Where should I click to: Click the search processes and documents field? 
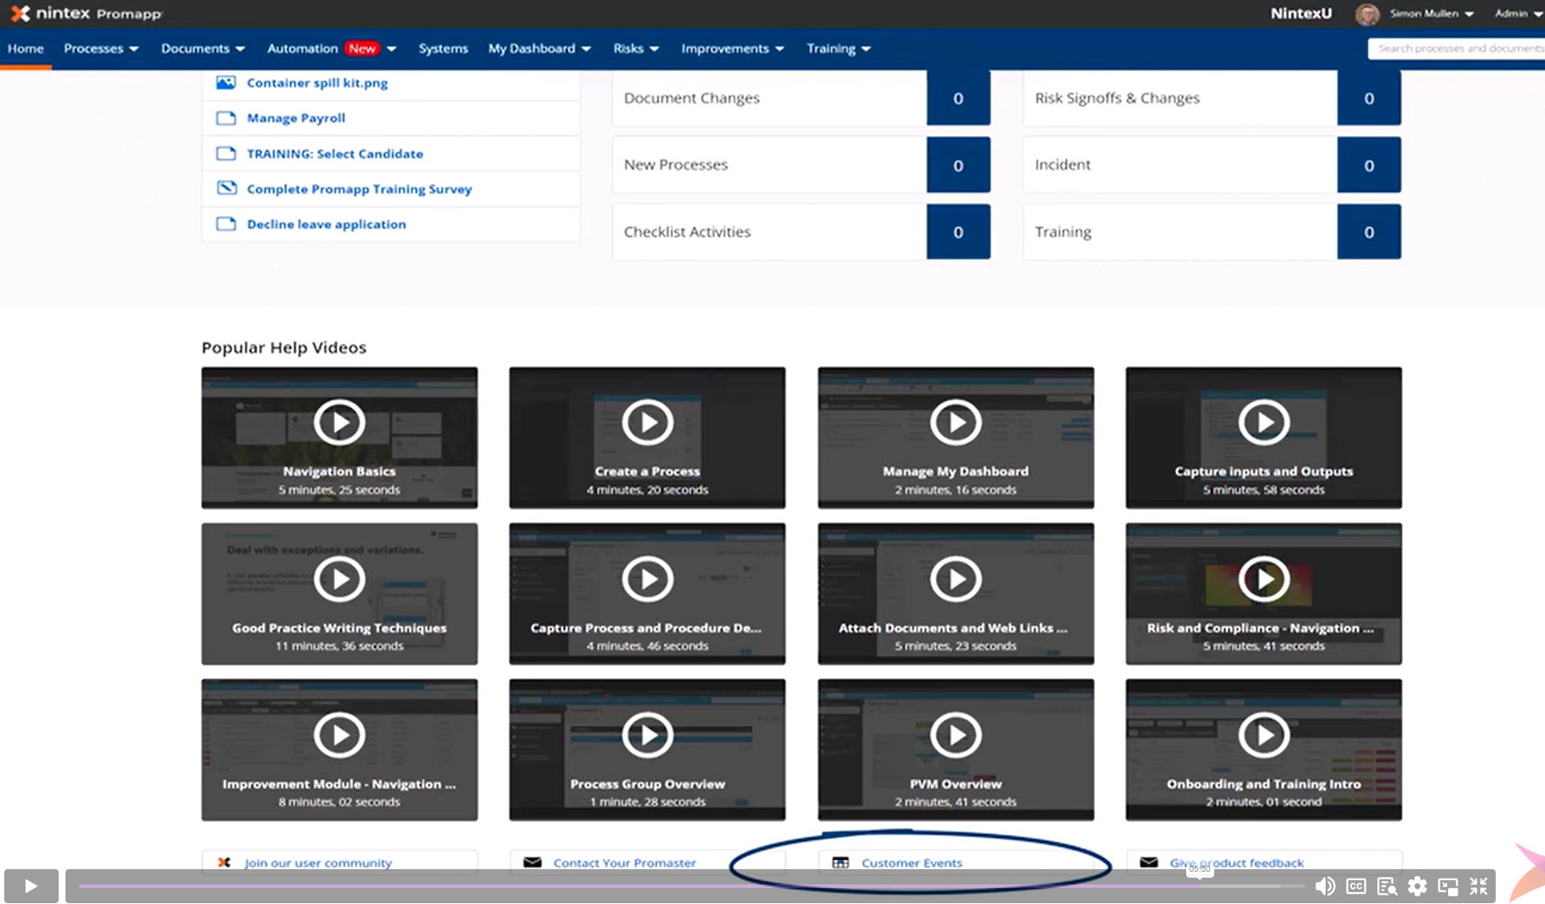[x=1456, y=48]
